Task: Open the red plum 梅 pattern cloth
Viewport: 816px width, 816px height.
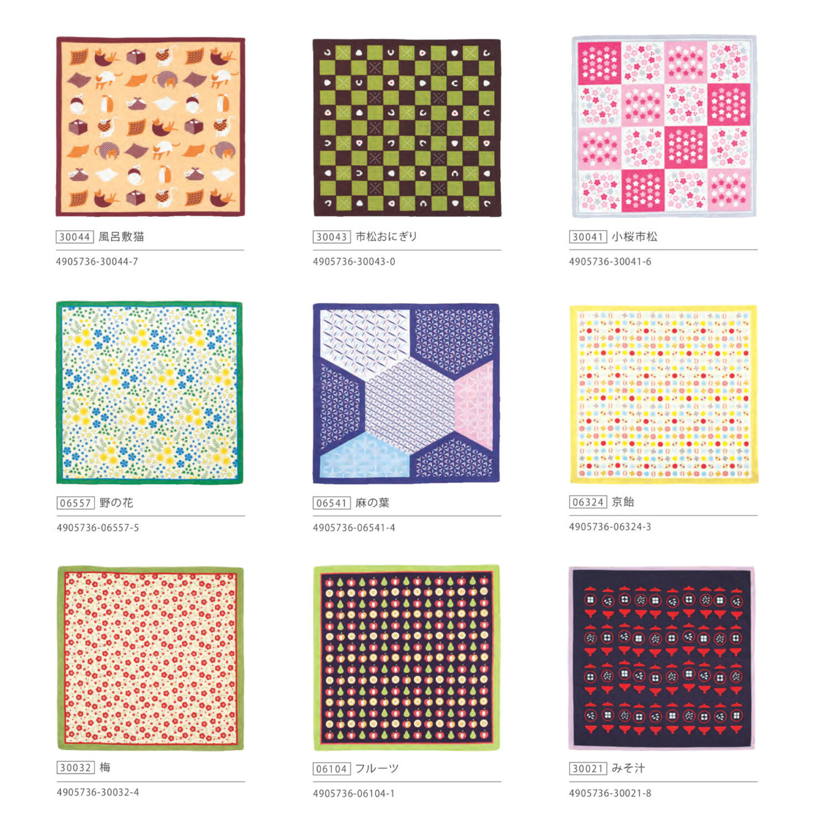Action: pyautogui.click(x=151, y=658)
